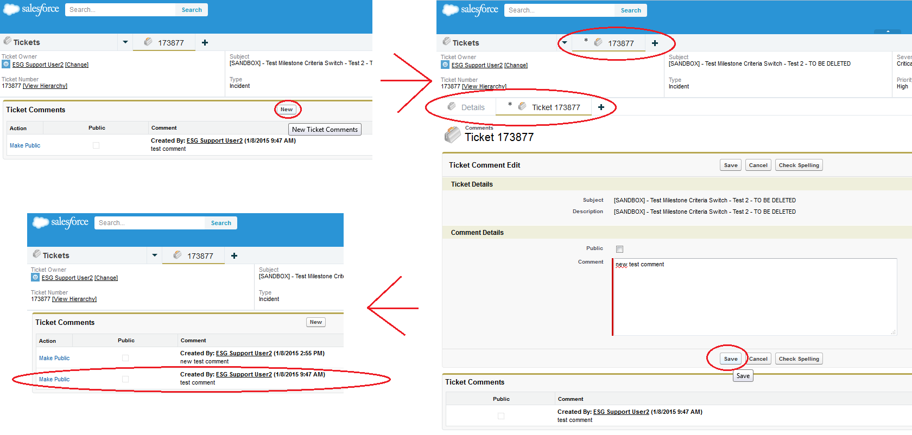The image size is (912, 435).
Task: Open [Change] owner link in top-right screenshot
Action: click(516, 65)
